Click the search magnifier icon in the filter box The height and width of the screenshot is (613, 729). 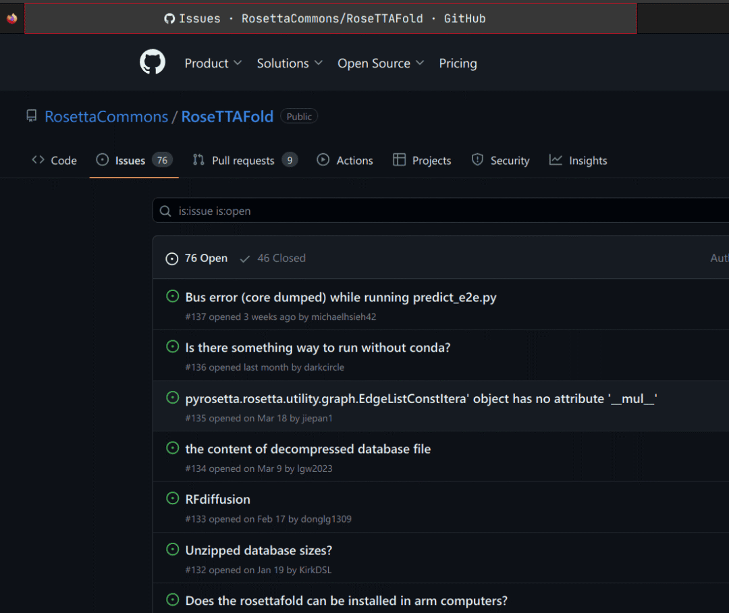165,211
